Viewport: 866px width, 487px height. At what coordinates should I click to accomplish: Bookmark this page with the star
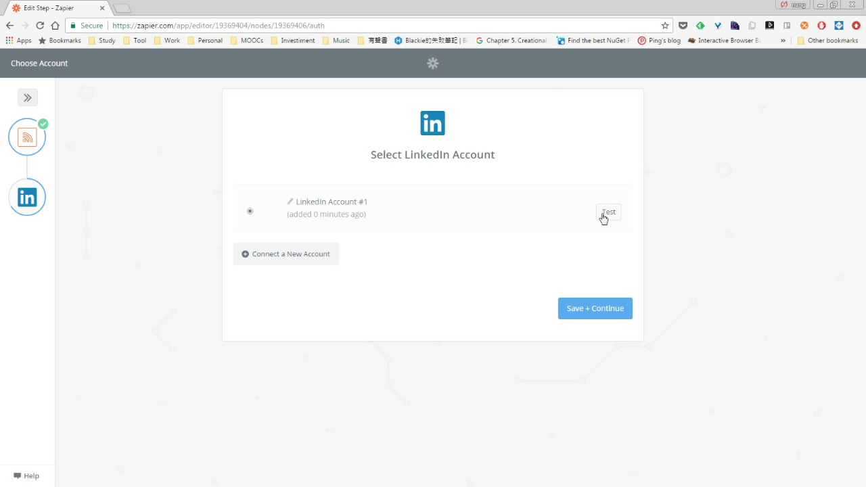665,26
